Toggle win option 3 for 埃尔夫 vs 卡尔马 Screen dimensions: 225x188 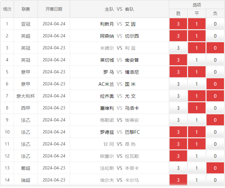[x=178, y=180]
